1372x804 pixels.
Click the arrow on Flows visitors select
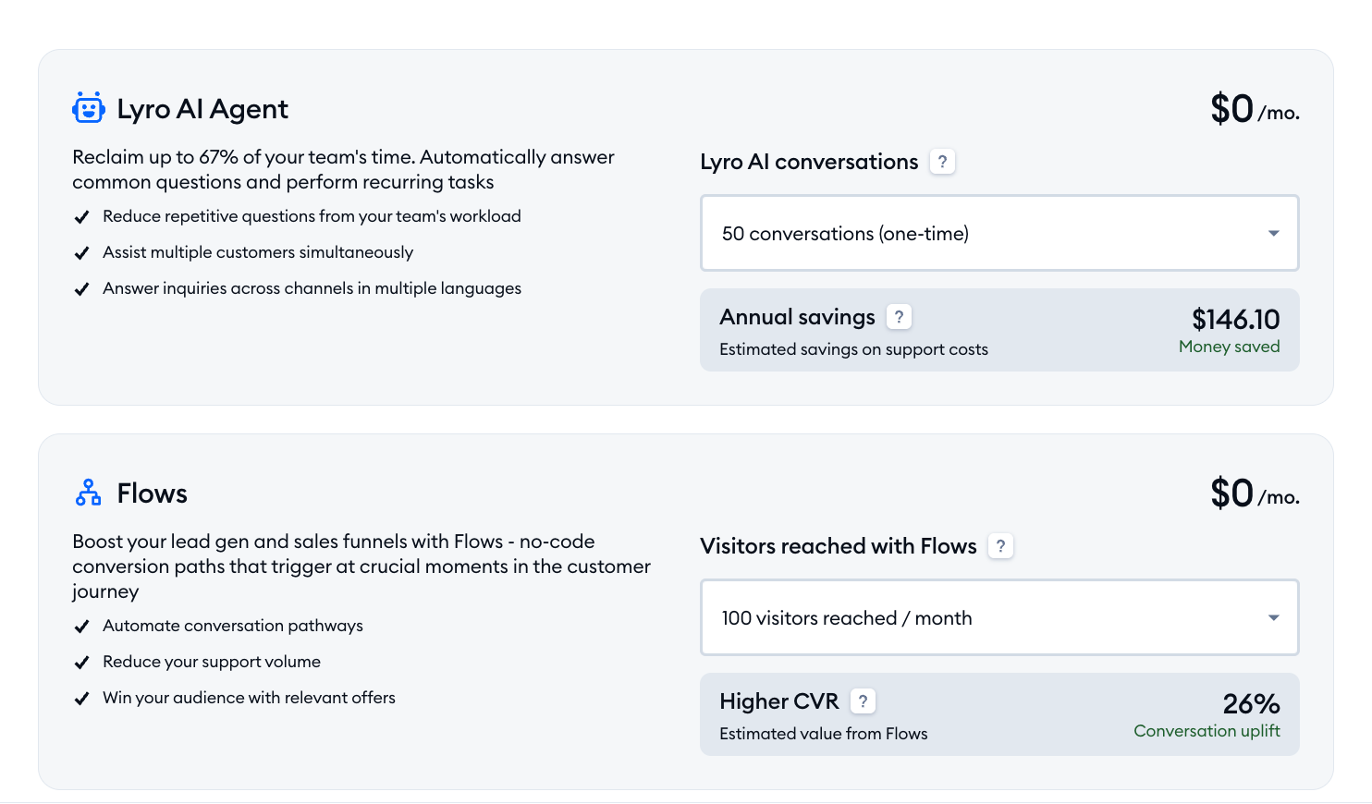1273,618
